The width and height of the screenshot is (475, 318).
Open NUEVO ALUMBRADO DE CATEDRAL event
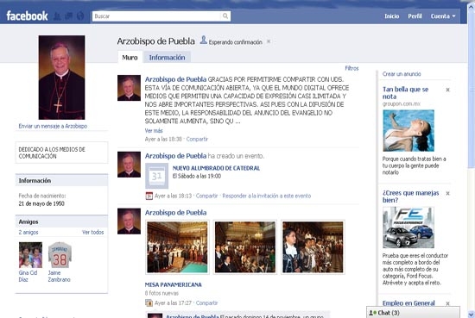click(x=216, y=168)
